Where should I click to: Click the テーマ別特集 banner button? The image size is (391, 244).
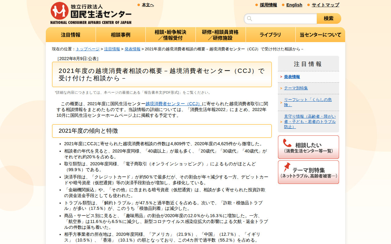coord(309,172)
